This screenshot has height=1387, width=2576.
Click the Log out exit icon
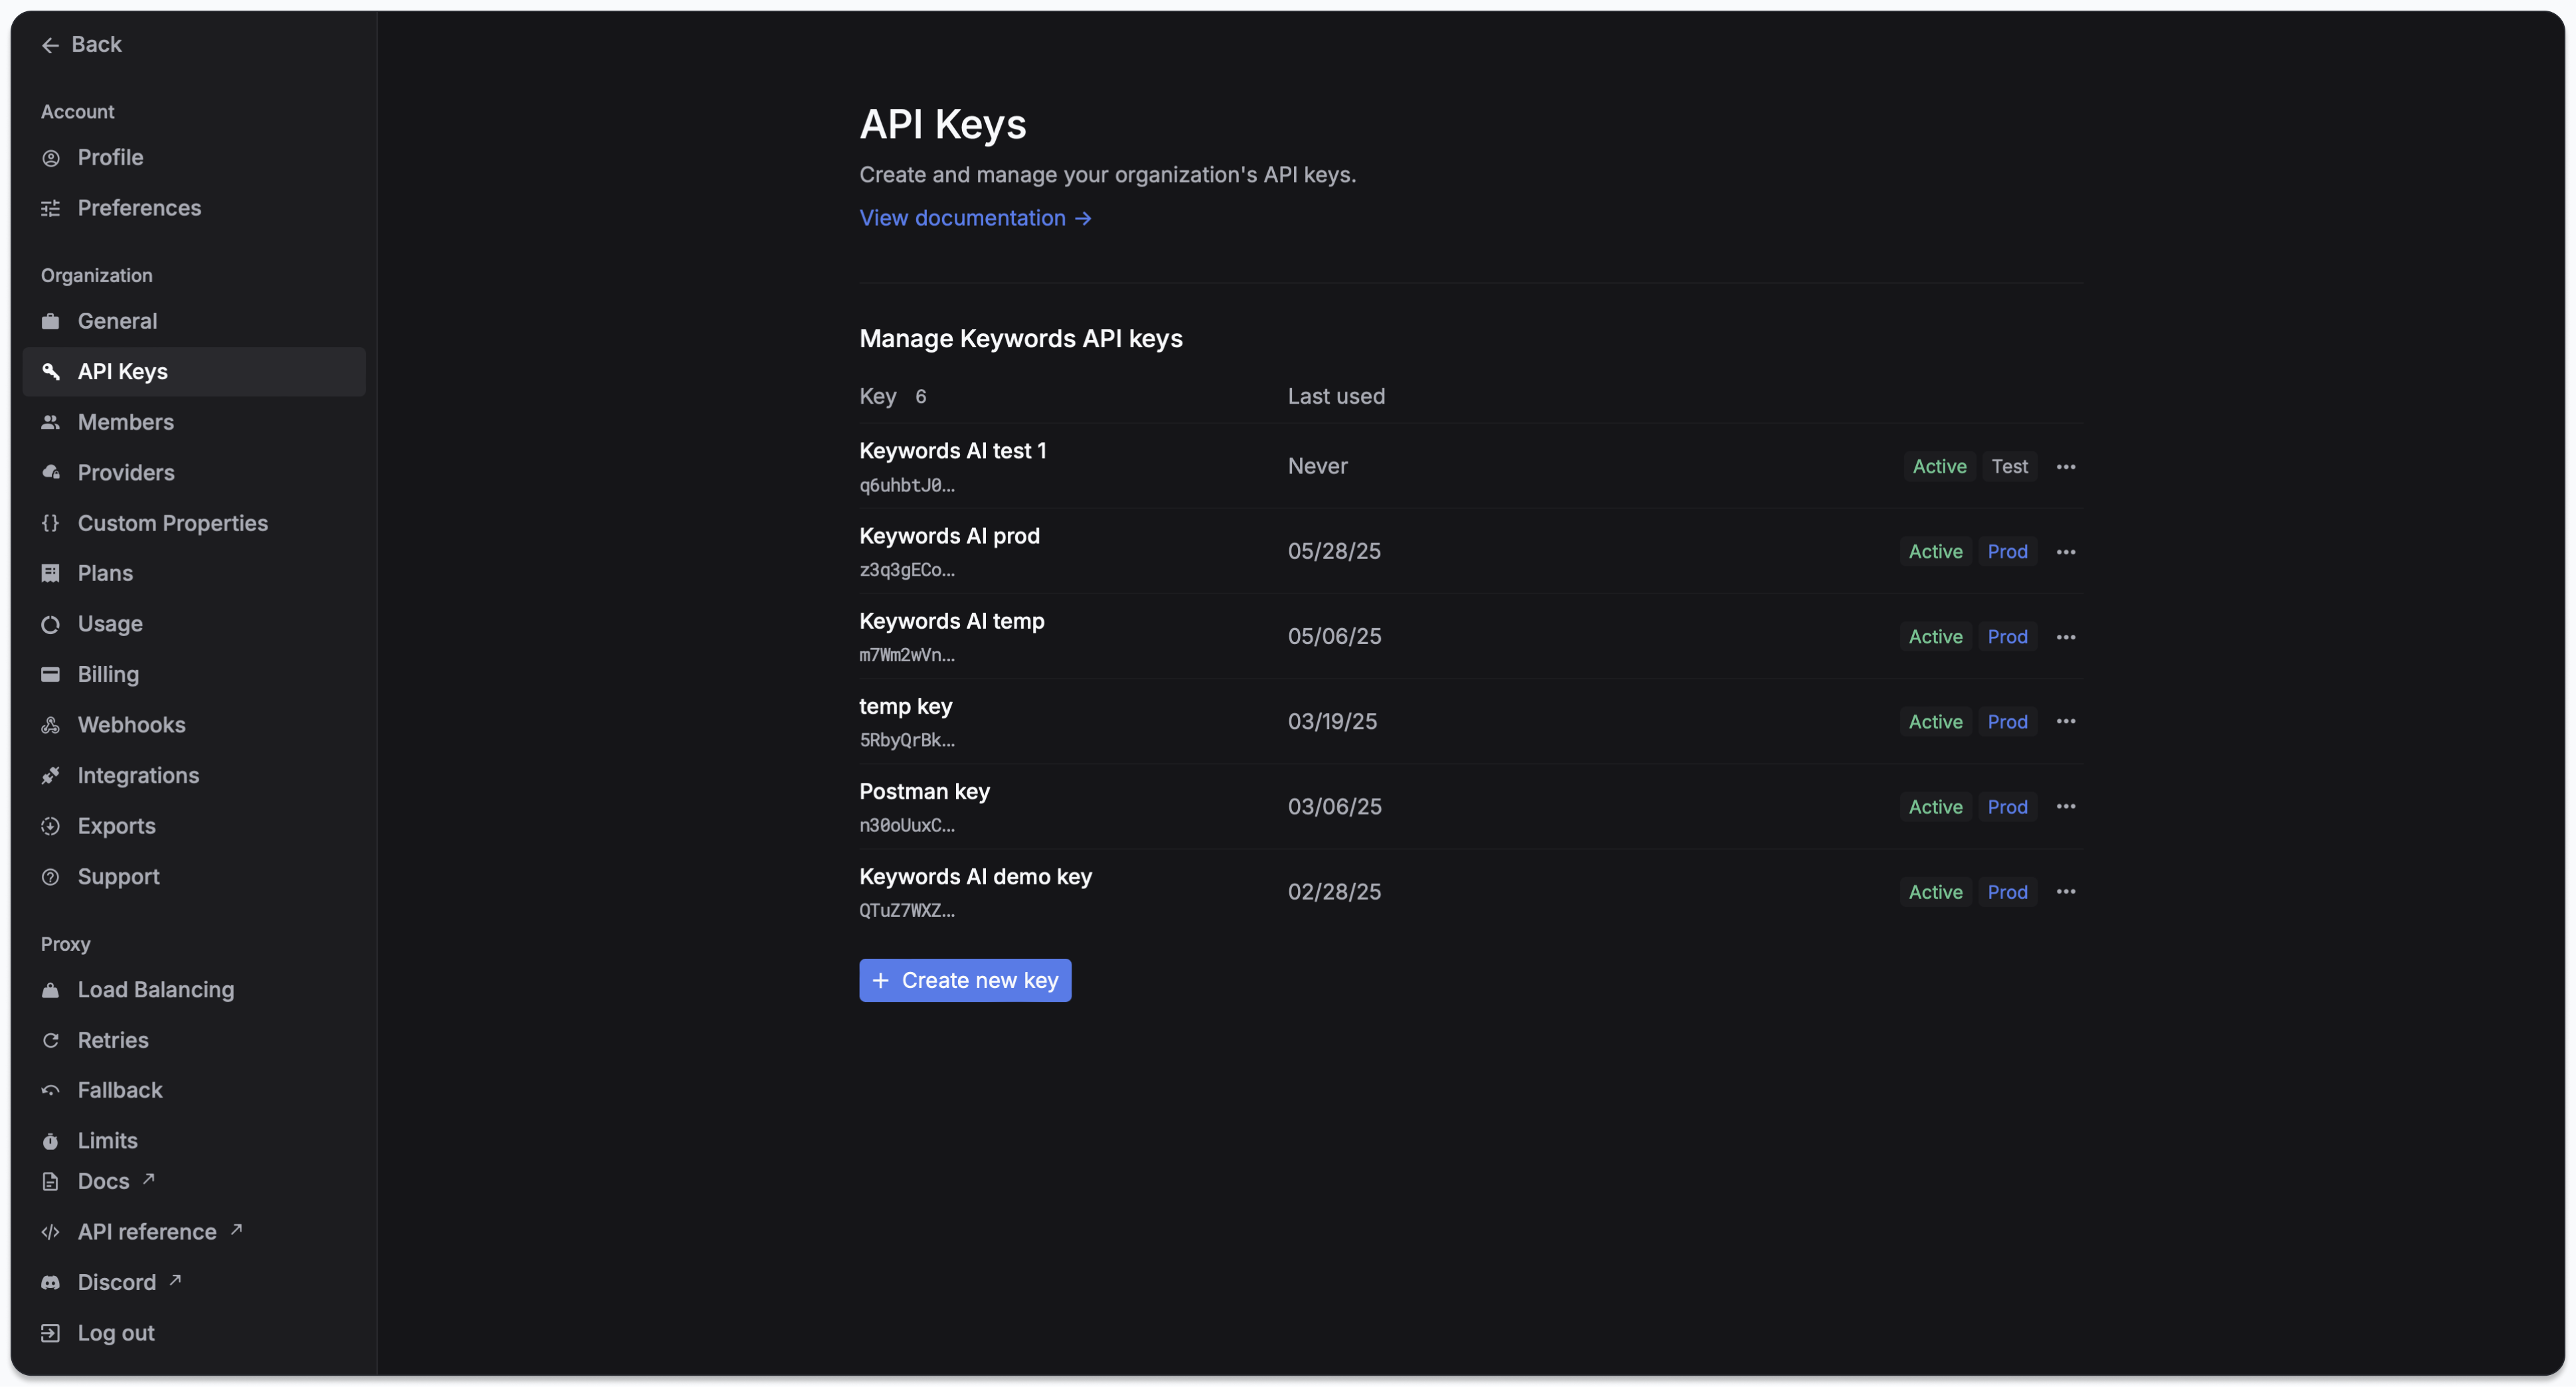50,1333
